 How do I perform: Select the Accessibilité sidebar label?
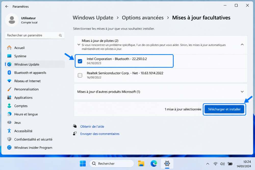tap(23, 131)
